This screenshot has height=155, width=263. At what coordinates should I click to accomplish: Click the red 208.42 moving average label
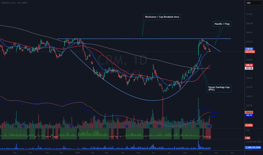pyautogui.click(x=249, y=65)
